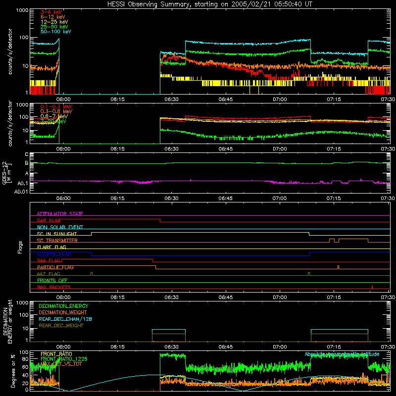This screenshot has height=396, width=396.
Task: Click the Degrees or % axis title
Action: click(x=13, y=371)
